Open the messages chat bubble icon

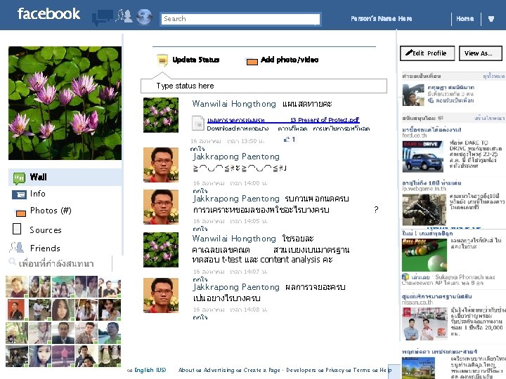103,17
